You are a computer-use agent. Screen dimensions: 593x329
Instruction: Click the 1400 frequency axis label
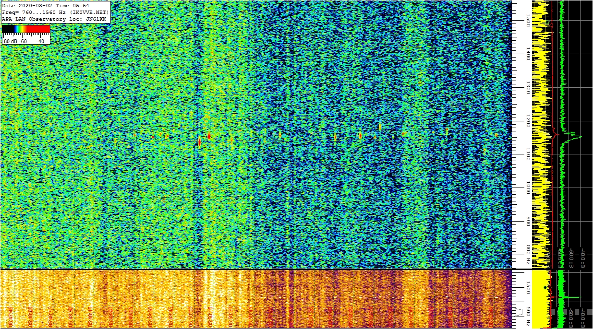(528, 53)
